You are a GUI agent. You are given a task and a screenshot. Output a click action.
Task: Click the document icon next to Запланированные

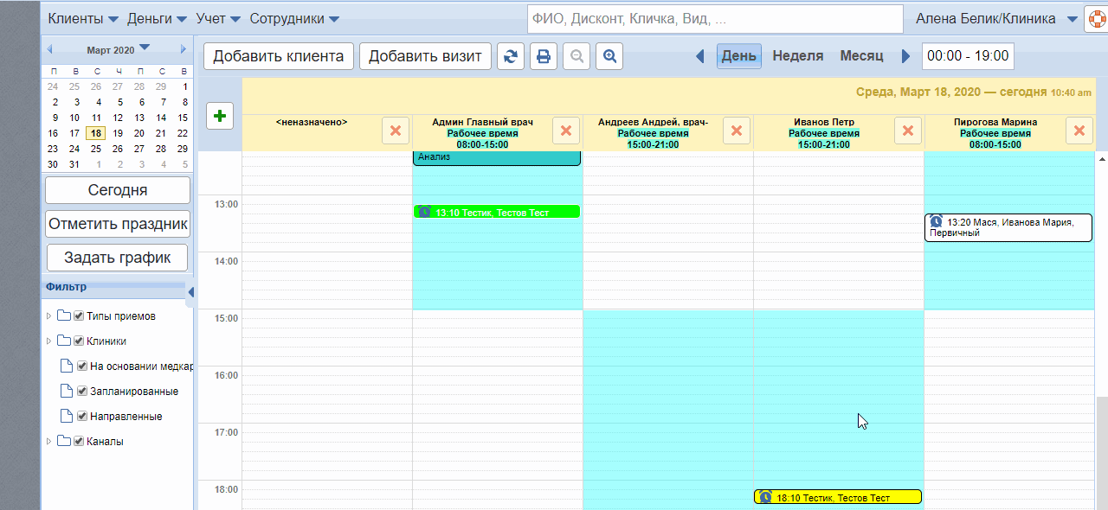point(66,391)
